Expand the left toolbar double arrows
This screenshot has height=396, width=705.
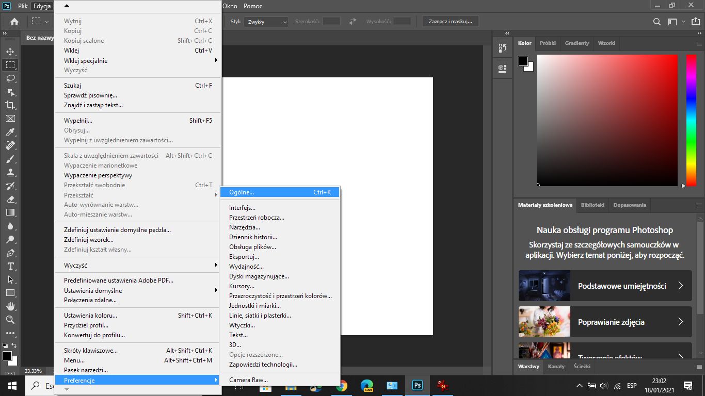coord(5,33)
